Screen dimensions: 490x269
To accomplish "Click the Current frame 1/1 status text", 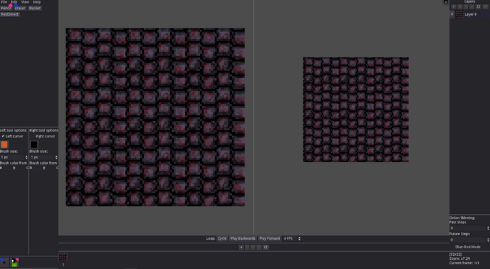I will (x=464, y=263).
